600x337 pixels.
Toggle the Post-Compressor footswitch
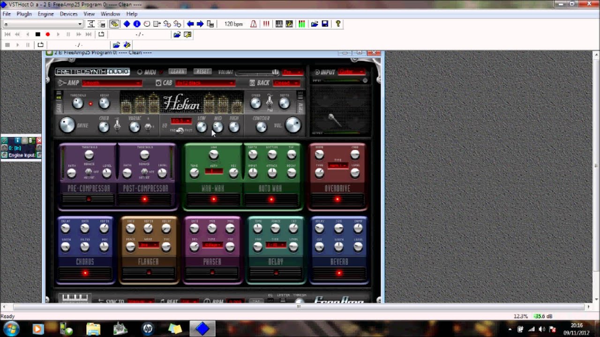144,200
